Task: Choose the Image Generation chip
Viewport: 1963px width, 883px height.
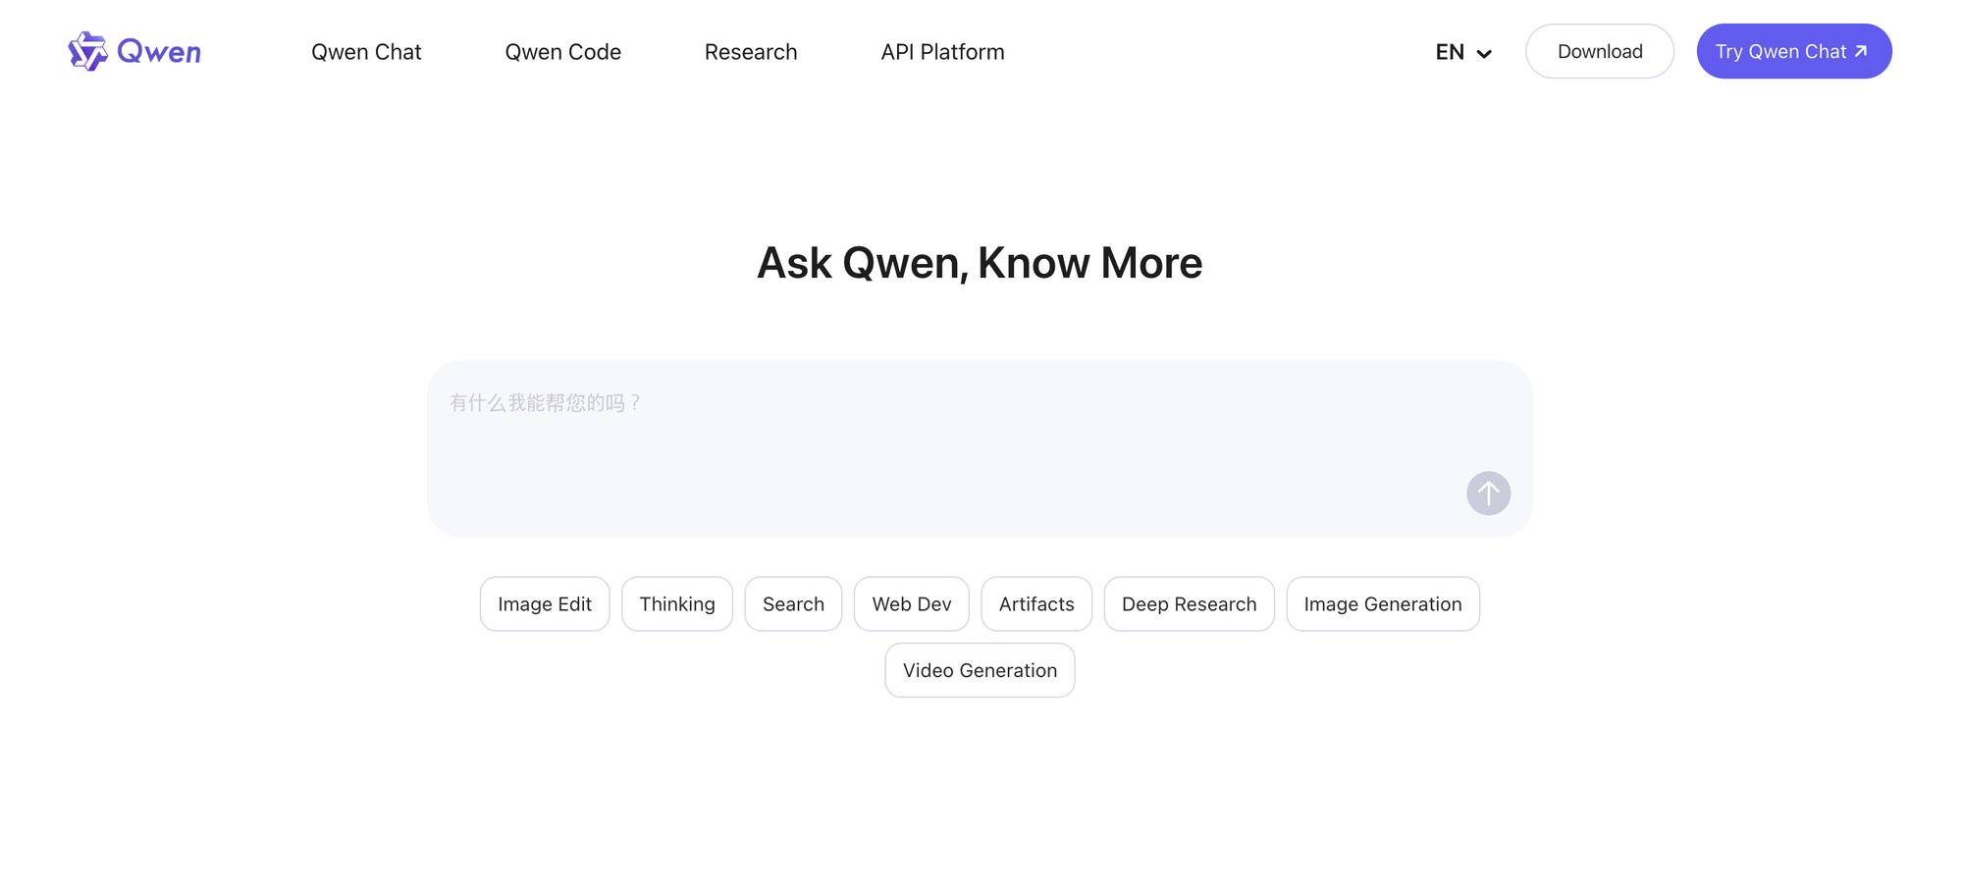Action: click(x=1382, y=603)
